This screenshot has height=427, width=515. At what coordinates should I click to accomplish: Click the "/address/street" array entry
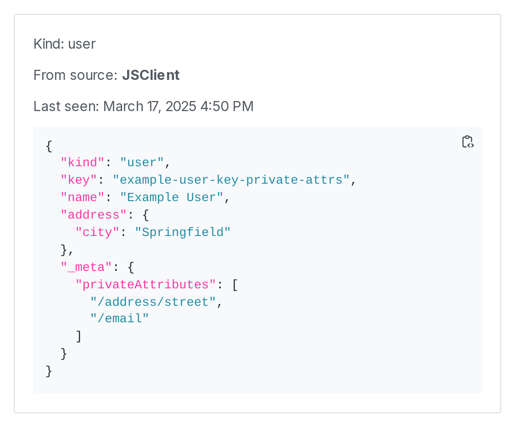[x=153, y=302]
